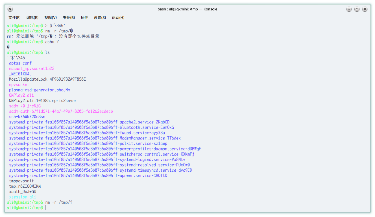Open the 插件 menu
This screenshot has width=375, height=217.
pyautogui.click(x=84, y=17)
